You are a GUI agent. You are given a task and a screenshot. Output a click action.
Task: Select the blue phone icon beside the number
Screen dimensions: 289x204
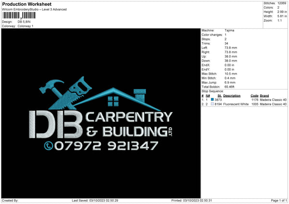49,146
